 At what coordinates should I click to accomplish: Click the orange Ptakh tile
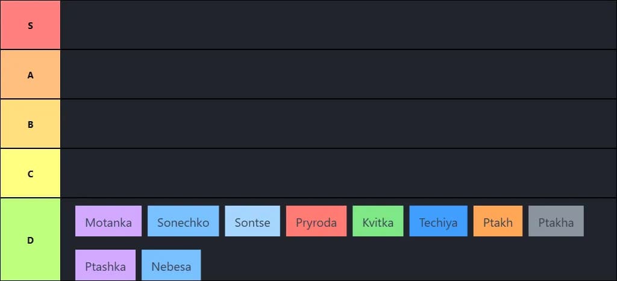[498, 221]
